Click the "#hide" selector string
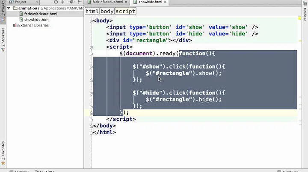The image size is (308, 172). pyautogui.click(x=151, y=93)
